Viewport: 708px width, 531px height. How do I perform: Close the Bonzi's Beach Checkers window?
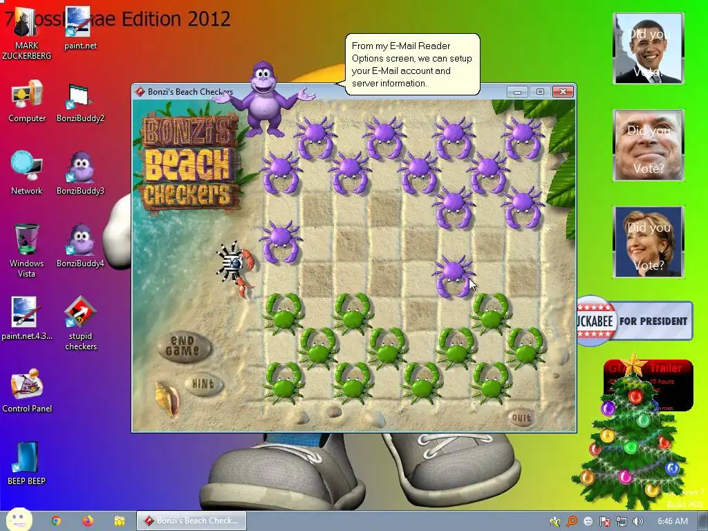click(x=563, y=92)
